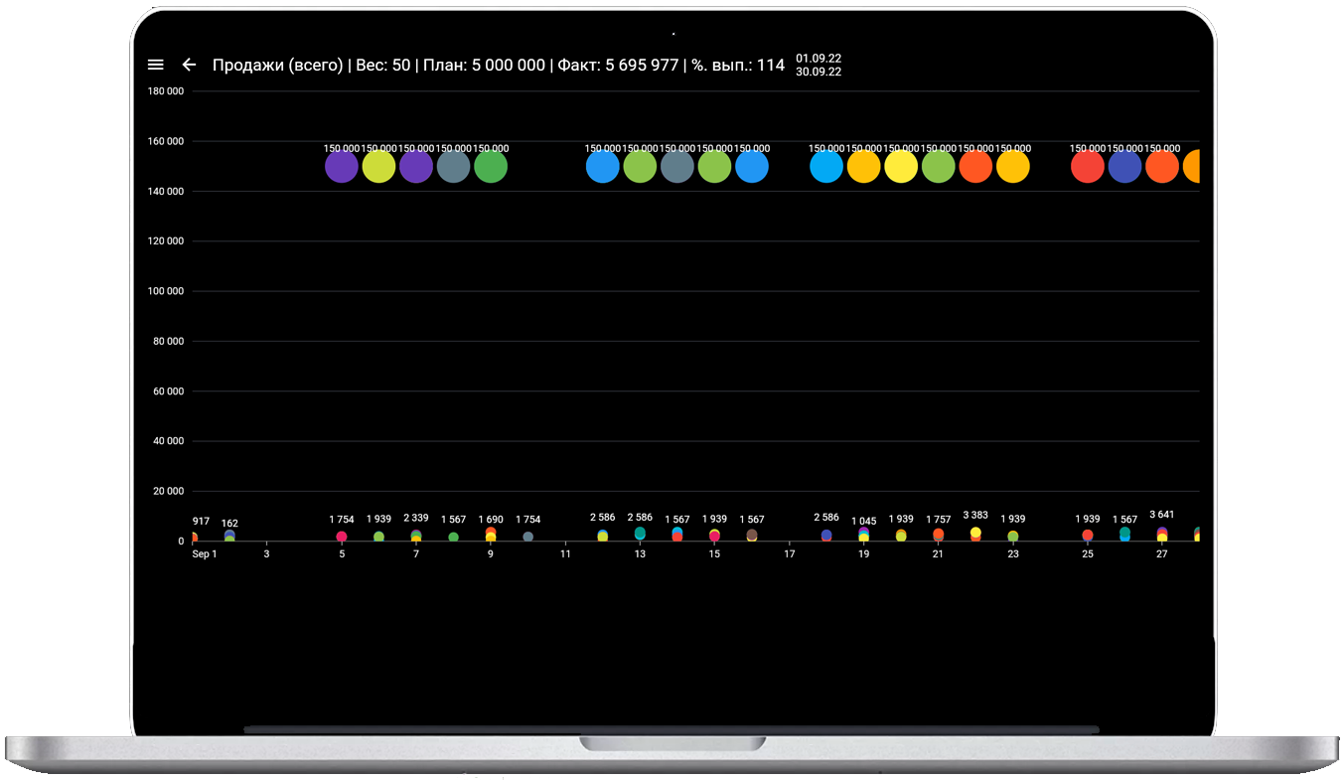1343x780 pixels.
Task: Select the large indigo 150 000 circle on Sep 26
Action: (x=1124, y=166)
